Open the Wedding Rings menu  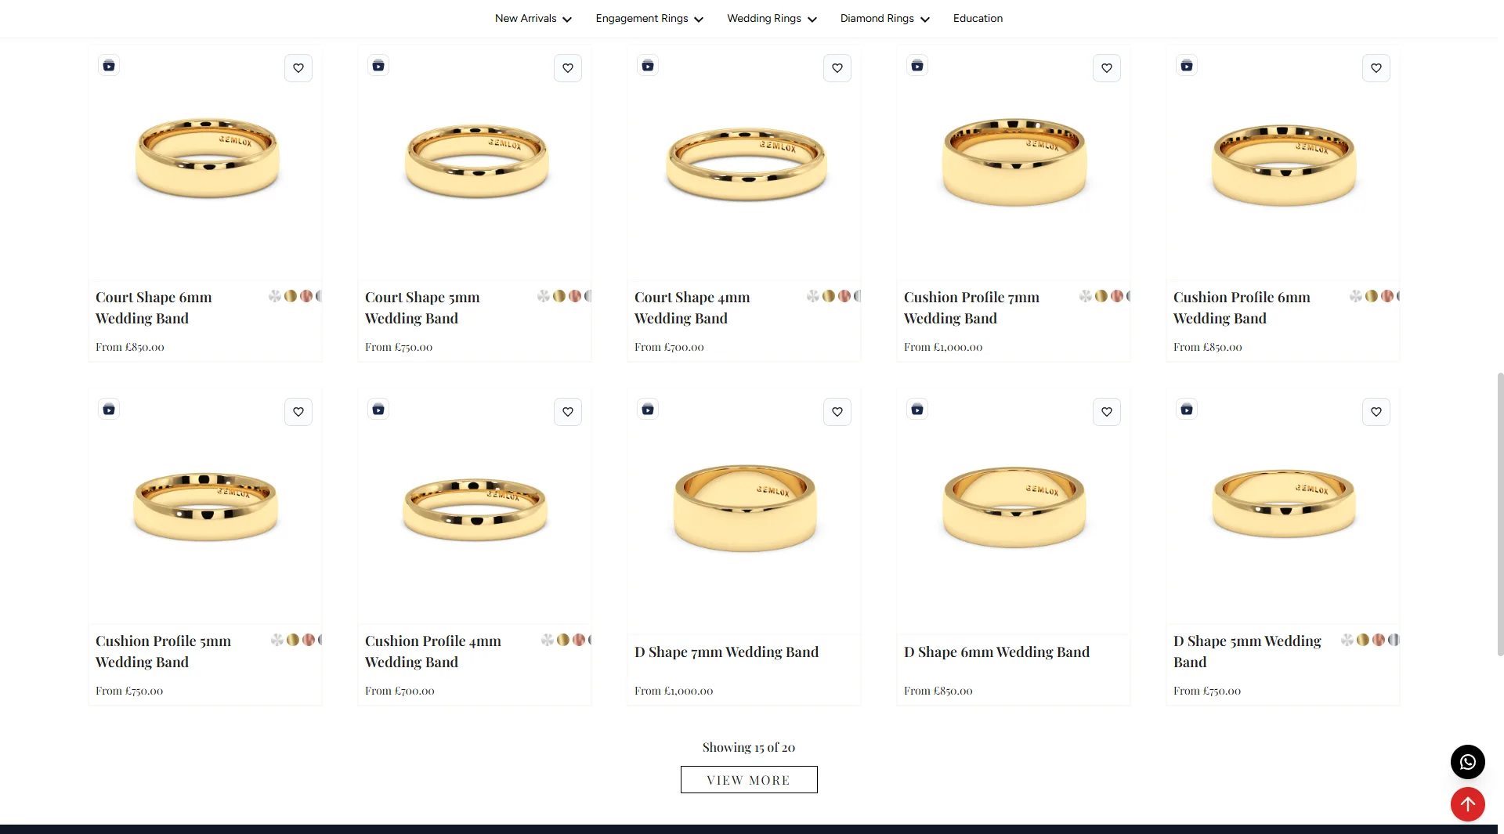click(772, 19)
